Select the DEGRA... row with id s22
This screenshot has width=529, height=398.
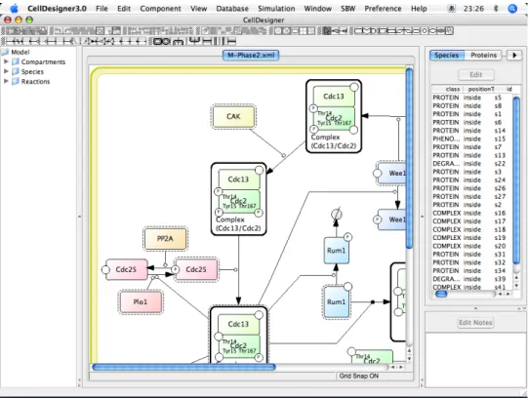point(472,164)
